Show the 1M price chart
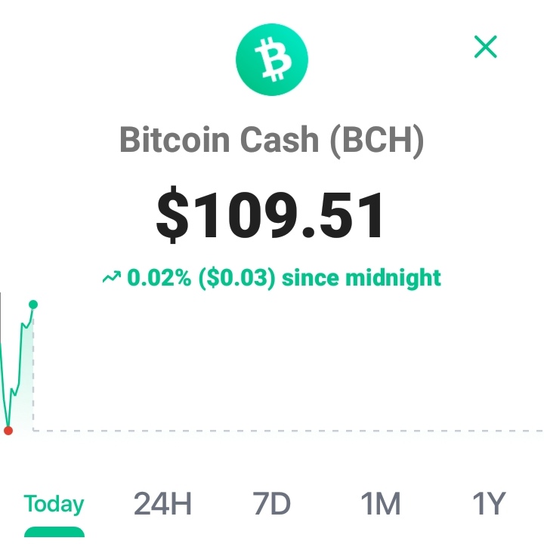 coord(380,503)
